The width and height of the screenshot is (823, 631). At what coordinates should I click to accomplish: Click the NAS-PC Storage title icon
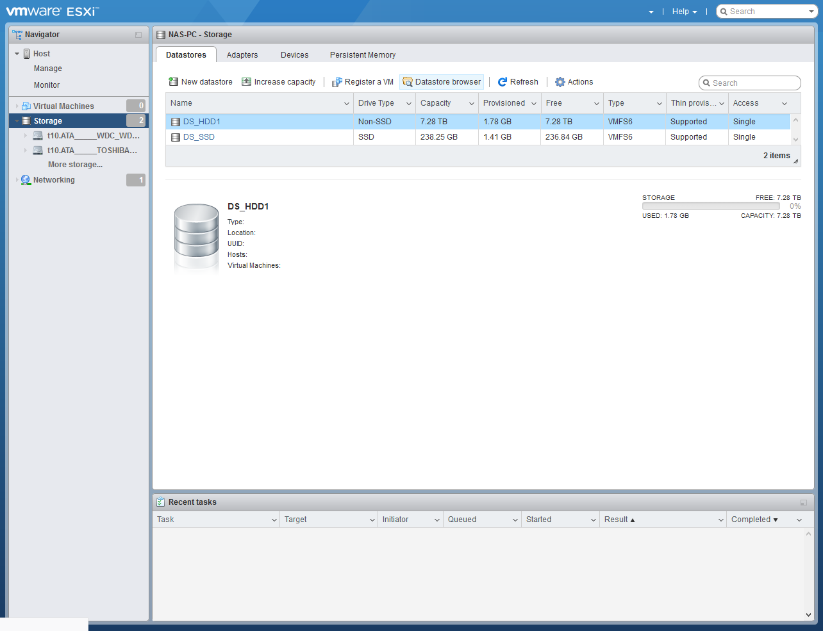pyautogui.click(x=161, y=35)
